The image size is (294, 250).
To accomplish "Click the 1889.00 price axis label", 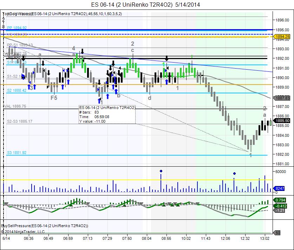I will 282,87.
